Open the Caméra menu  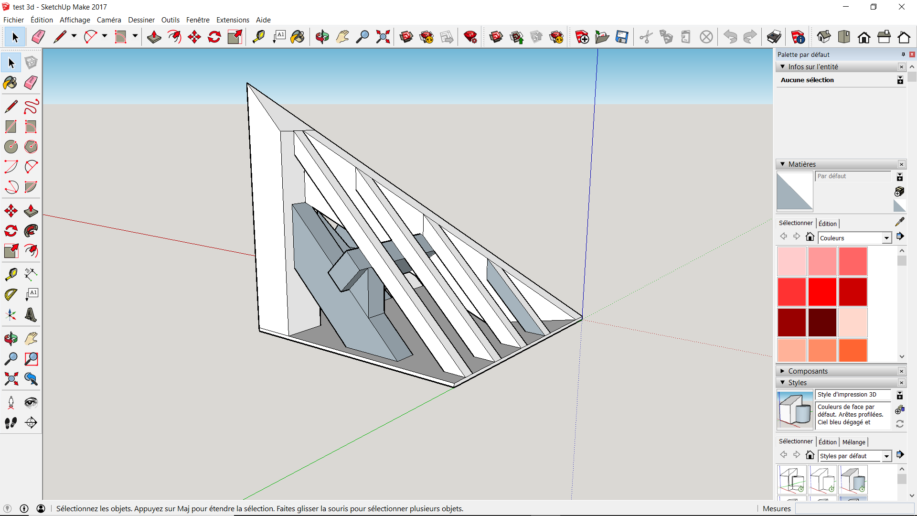coord(109,20)
